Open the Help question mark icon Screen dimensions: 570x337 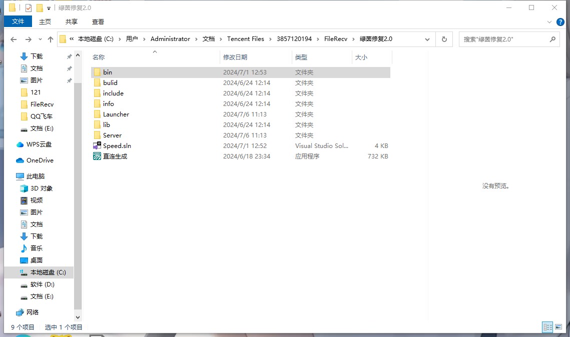(560, 22)
